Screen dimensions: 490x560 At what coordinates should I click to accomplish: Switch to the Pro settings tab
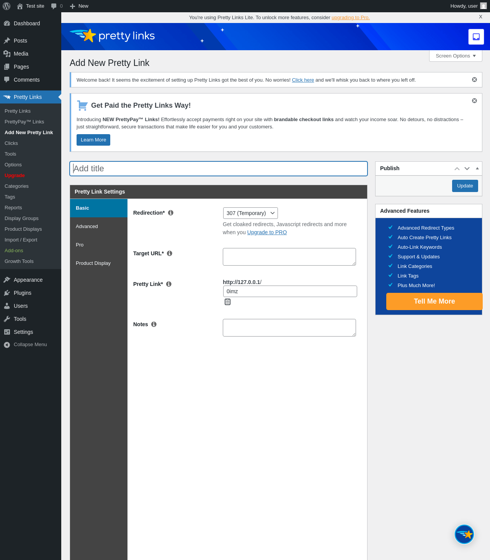point(99,245)
